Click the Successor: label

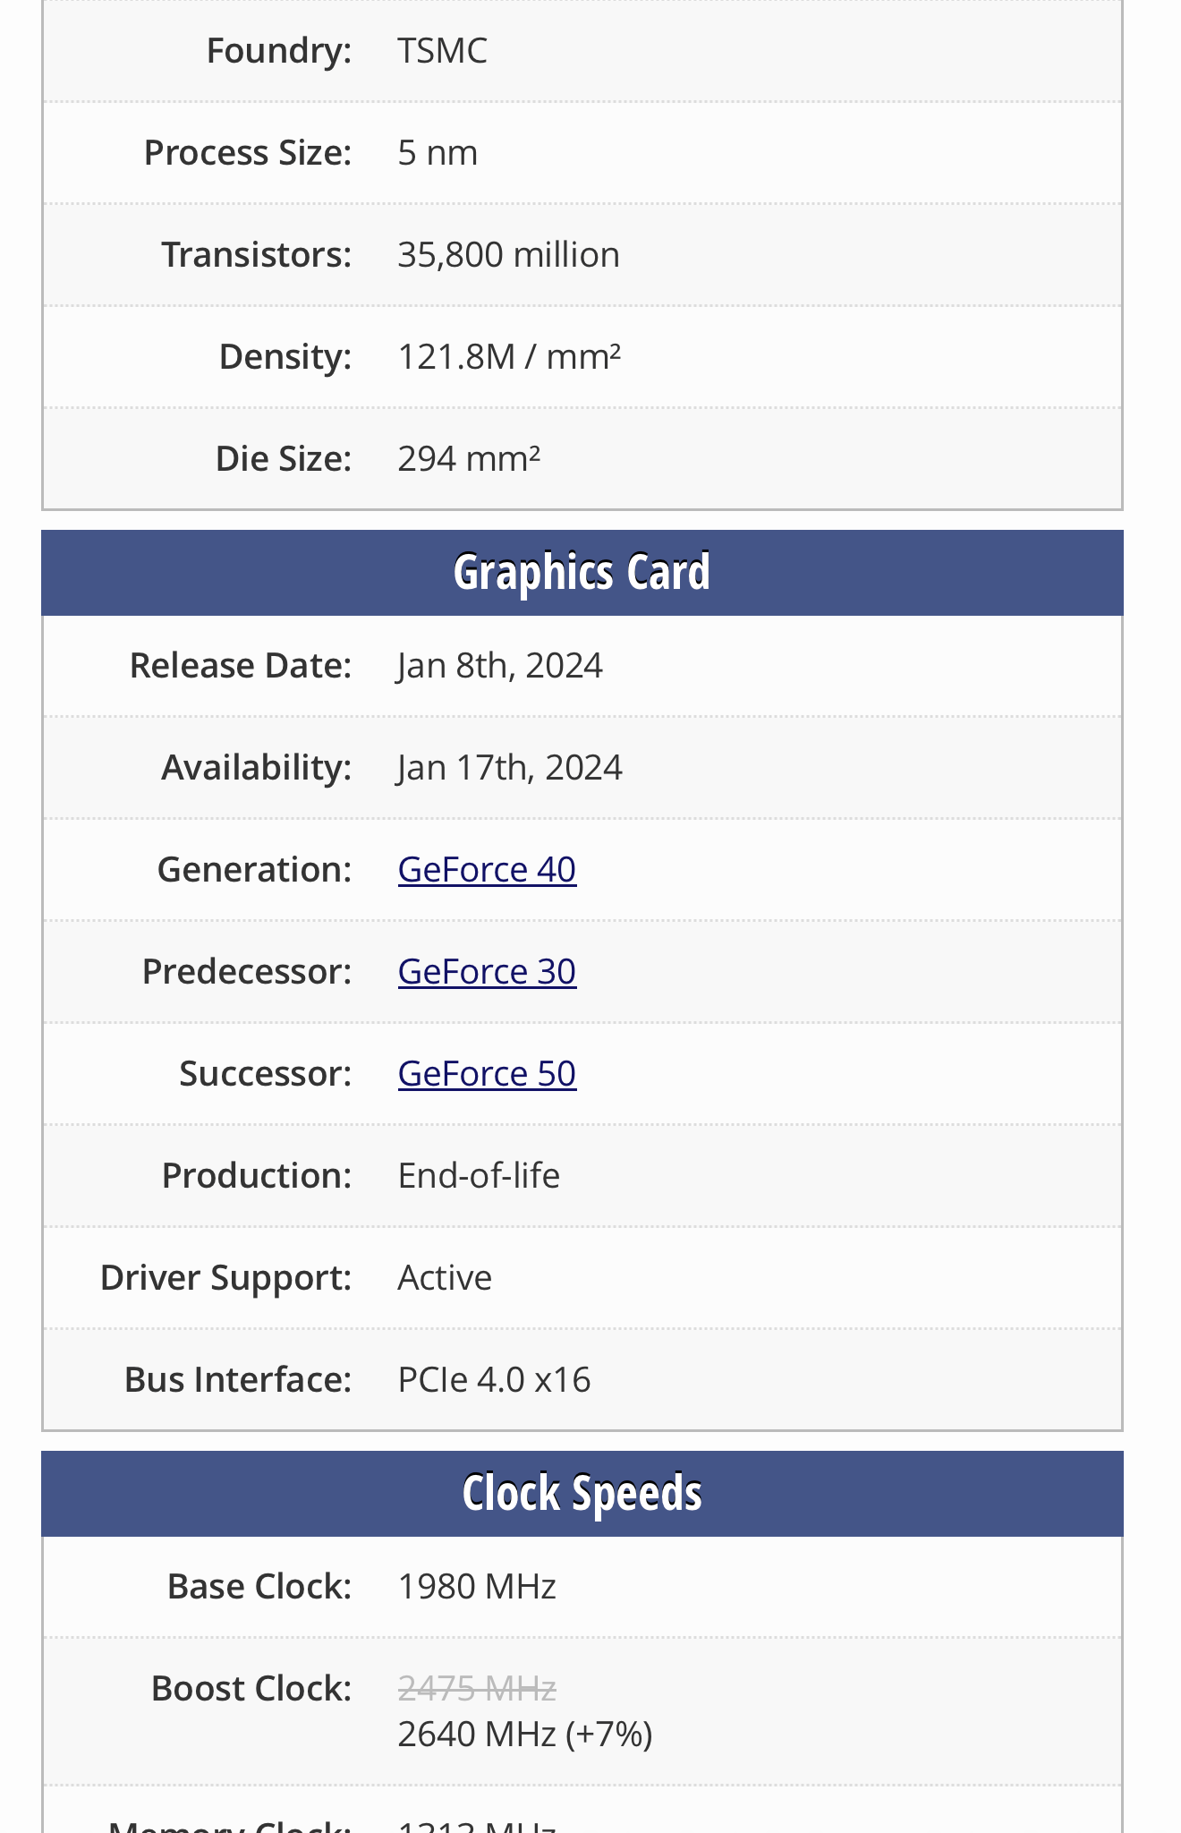pyautogui.click(x=265, y=1073)
